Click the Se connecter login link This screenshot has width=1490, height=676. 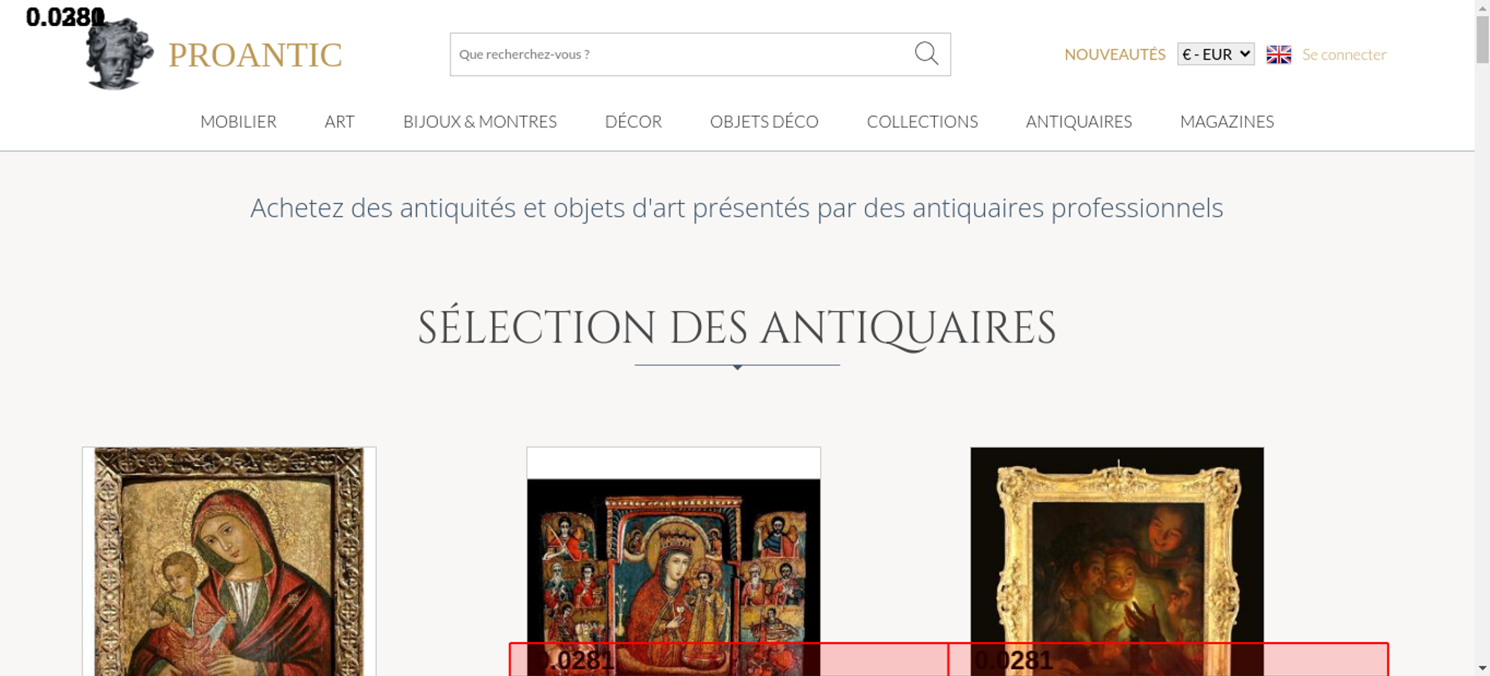coord(1344,54)
